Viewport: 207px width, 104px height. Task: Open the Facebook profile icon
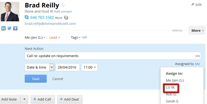15,28
